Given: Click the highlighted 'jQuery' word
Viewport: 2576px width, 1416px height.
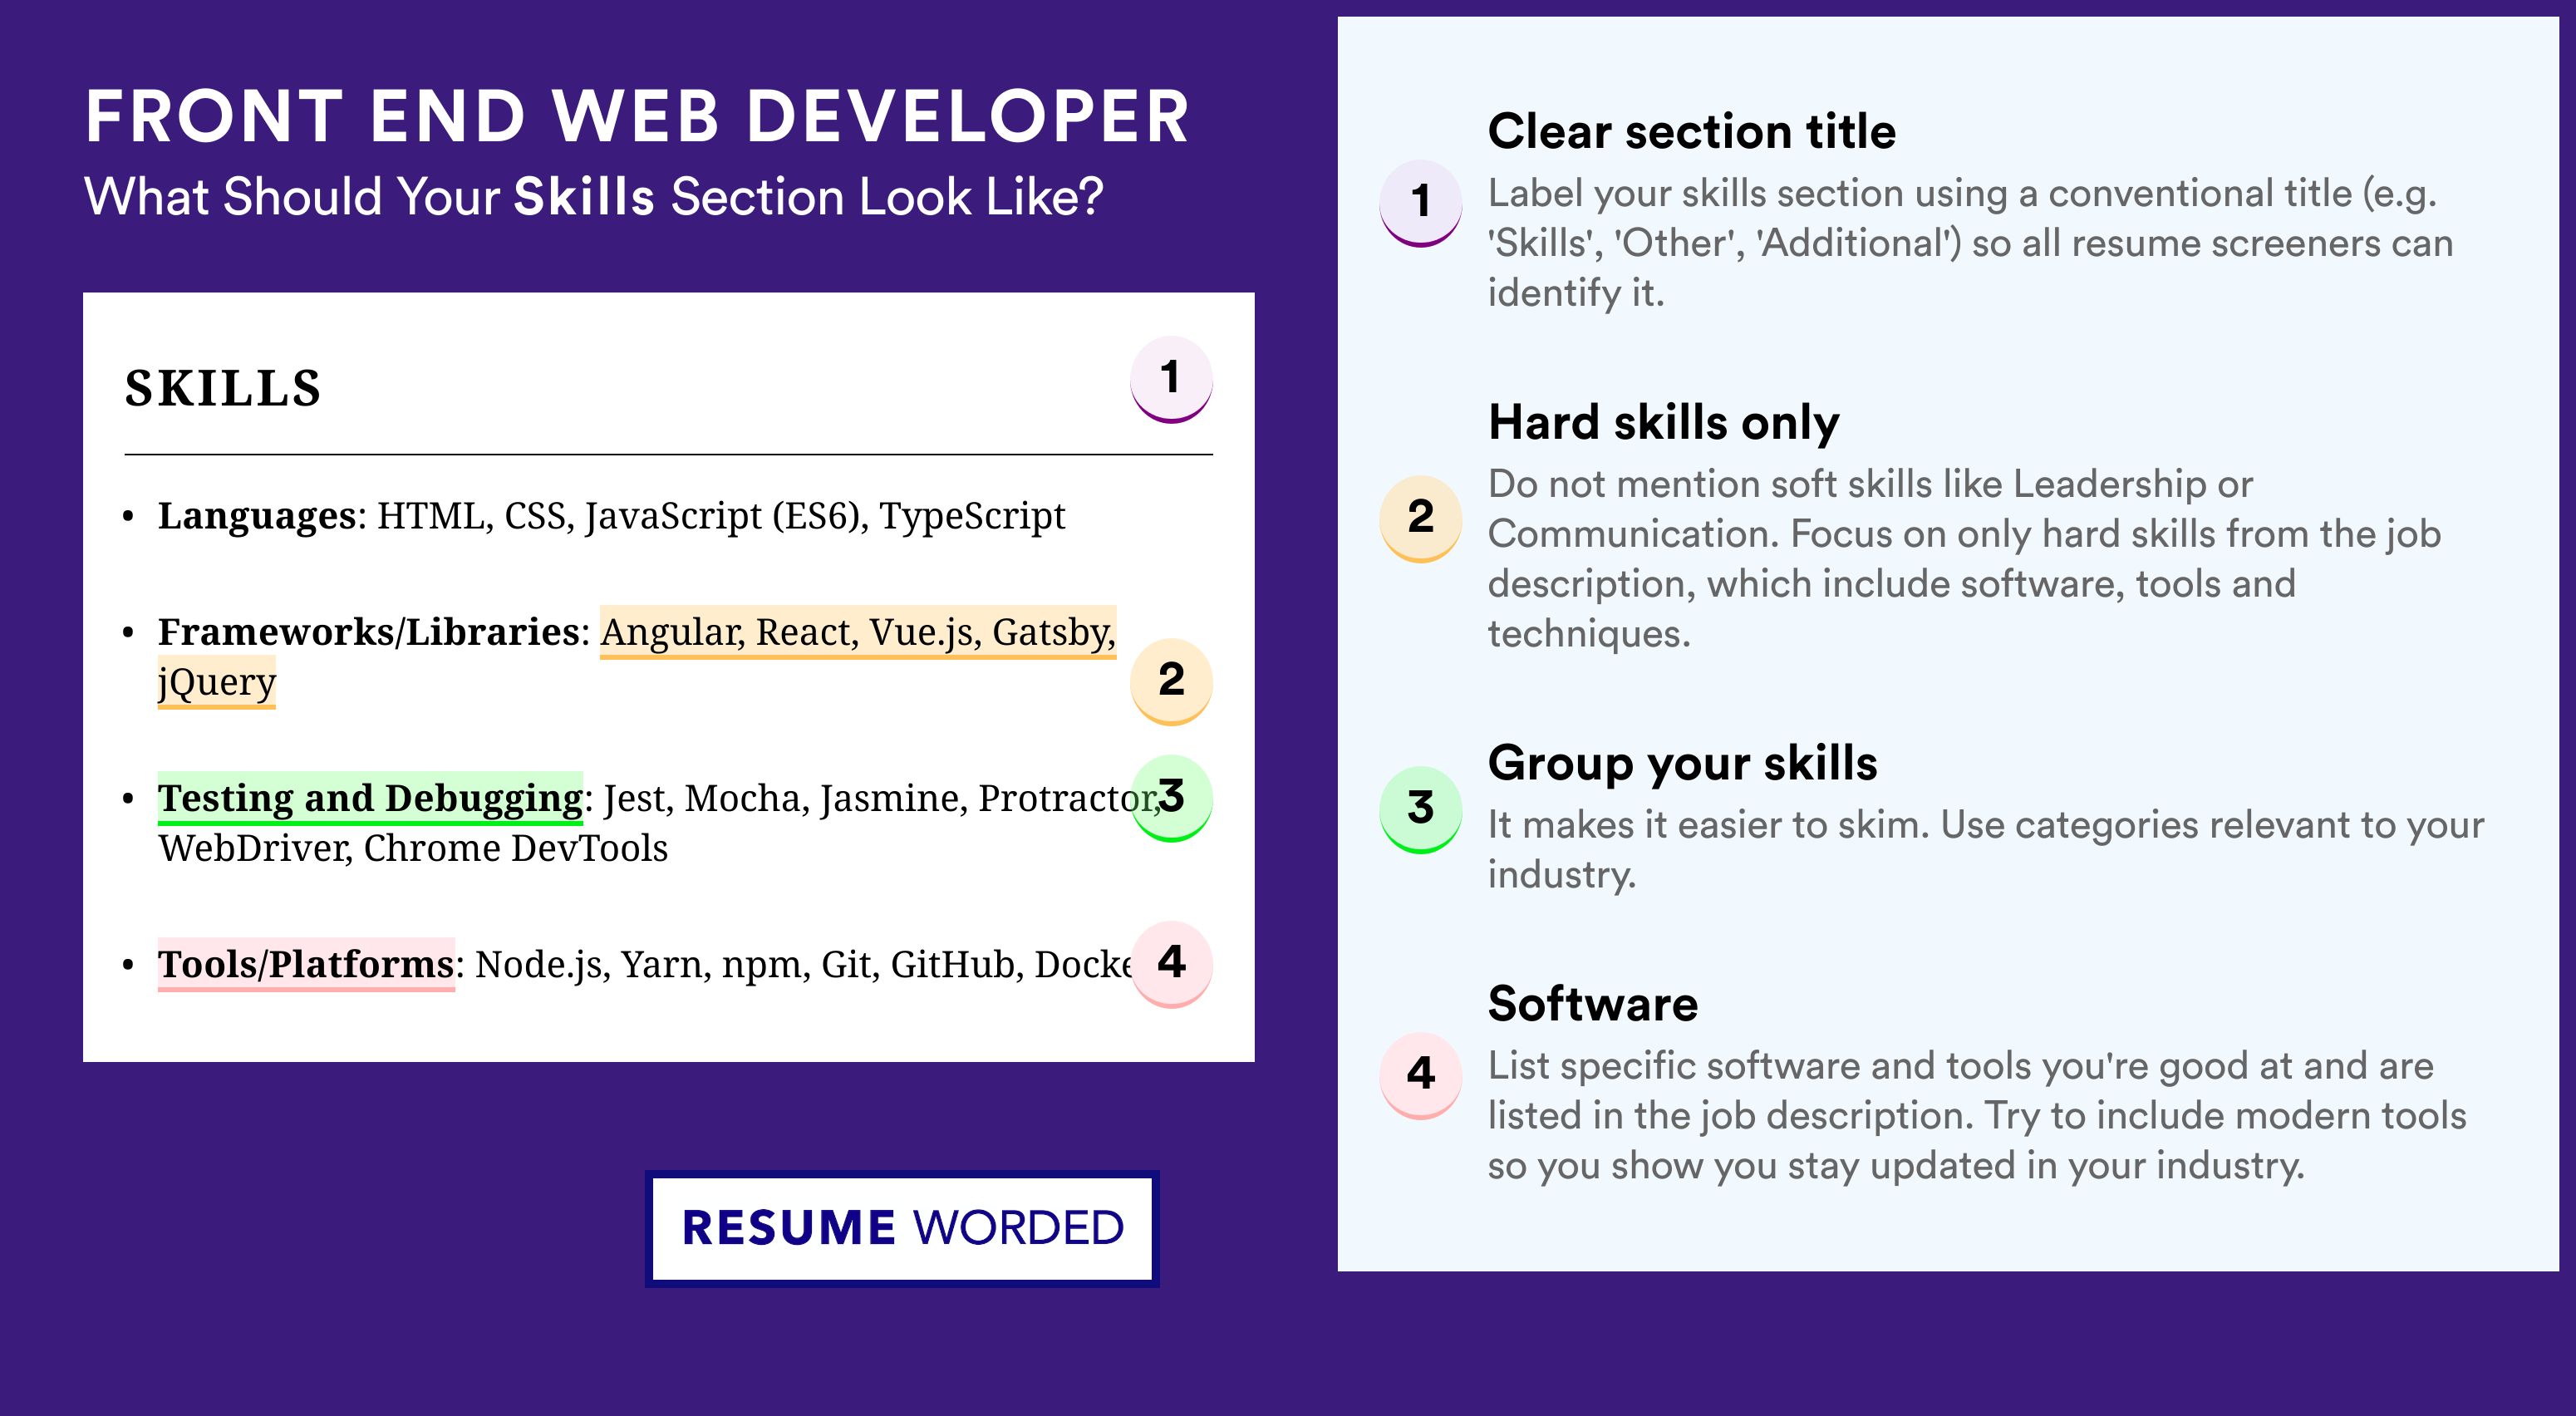Looking at the screenshot, I should [x=216, y=682].
